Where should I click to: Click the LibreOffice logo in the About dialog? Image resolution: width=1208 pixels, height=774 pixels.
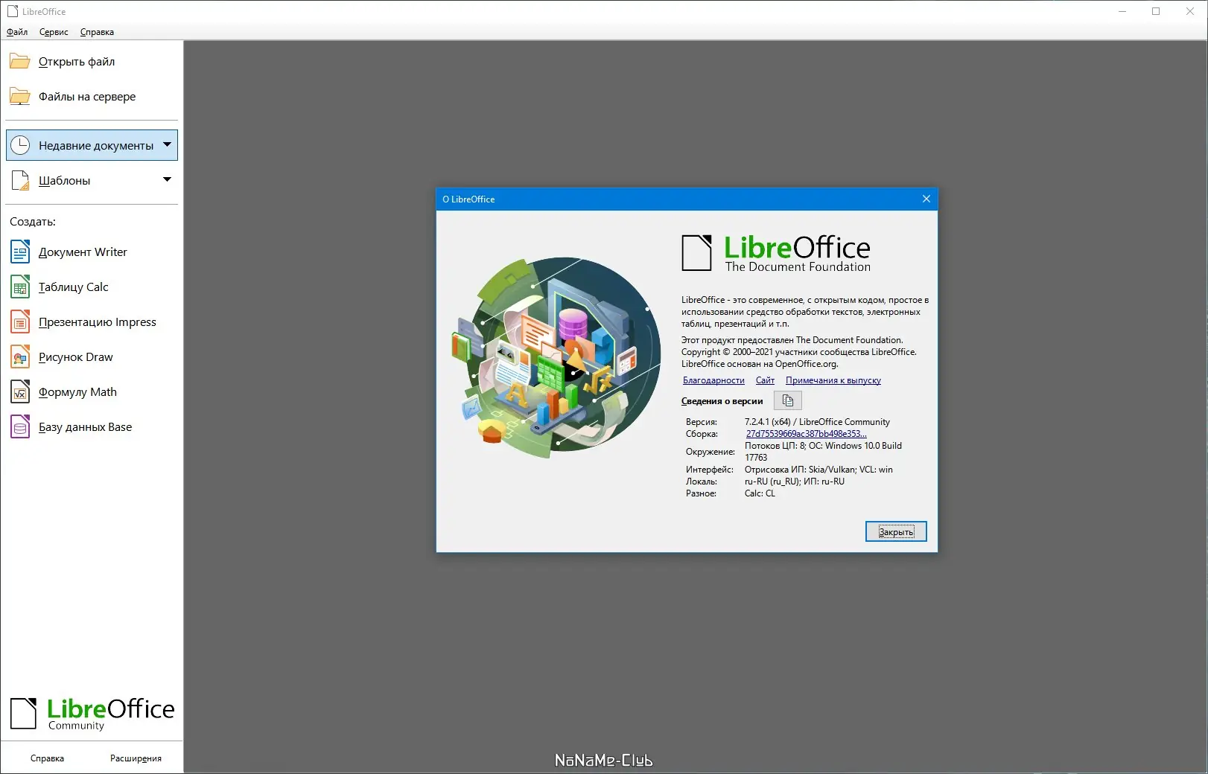coord(776,253)
